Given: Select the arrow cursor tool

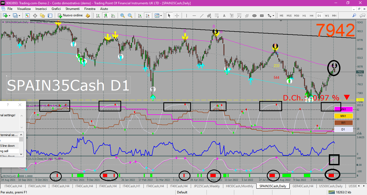Looking at the screenshot, I should pos(169,16).
